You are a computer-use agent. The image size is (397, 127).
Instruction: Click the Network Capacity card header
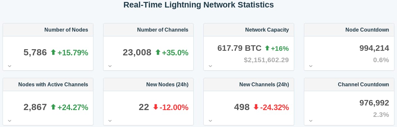coord(249,30)
